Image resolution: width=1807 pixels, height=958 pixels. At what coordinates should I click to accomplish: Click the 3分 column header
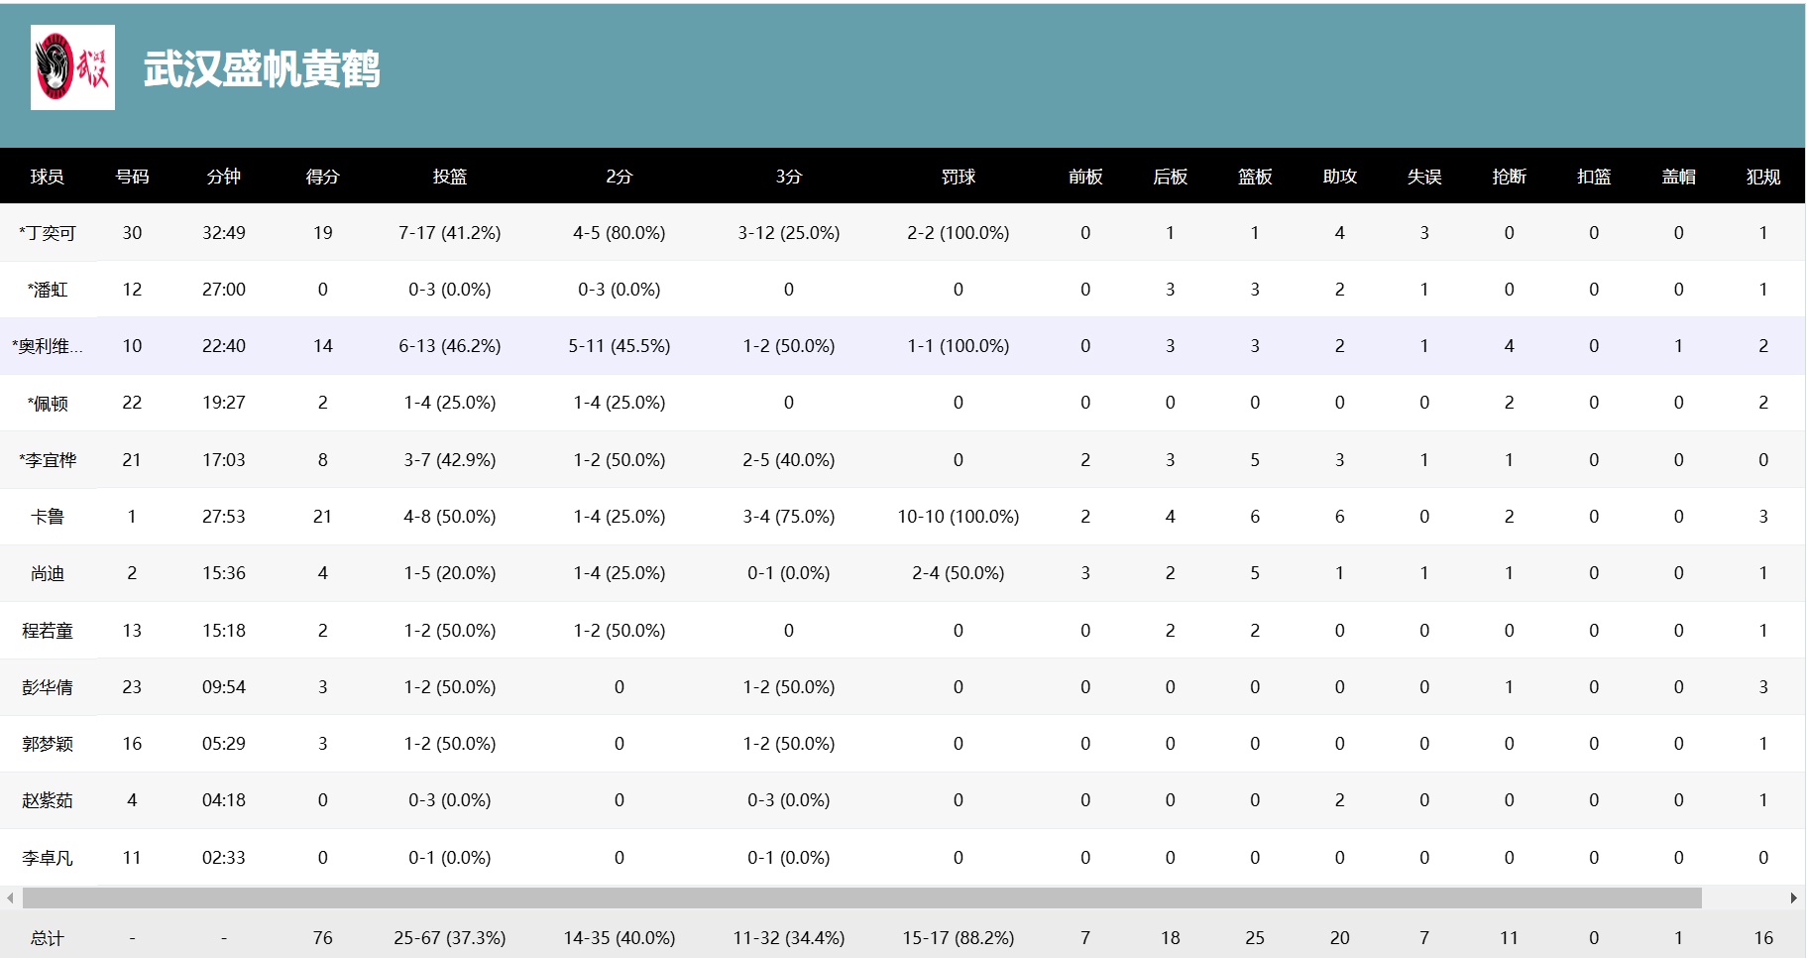click(x=788, y=177)
